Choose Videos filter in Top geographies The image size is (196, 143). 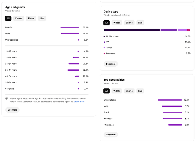pyautogui.click(x=117, y=91)
